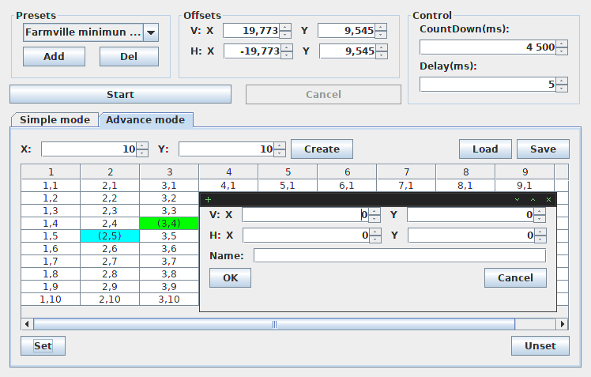Increase the Delay(ms) value

coord(562,81)
